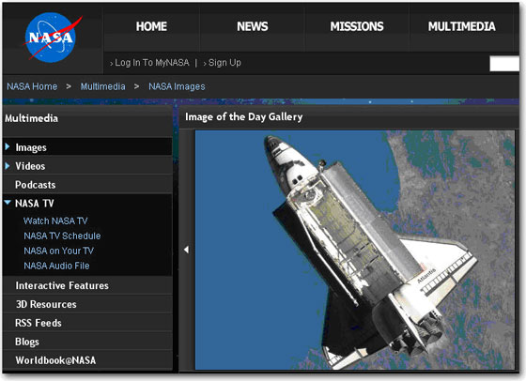Click the Atlantis shuttle gallery image
The width and height of the screenshot is (526, 381).
click(x=355, y=250)
